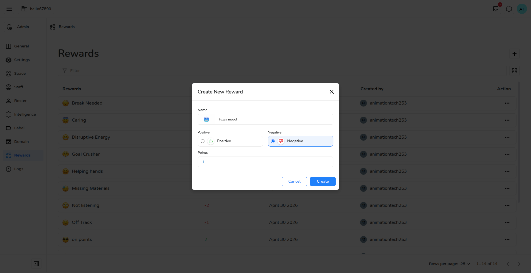Screen dimensions: 531x273
Task: Open Intelligence in the sidebar
Action: coord(23,114)
